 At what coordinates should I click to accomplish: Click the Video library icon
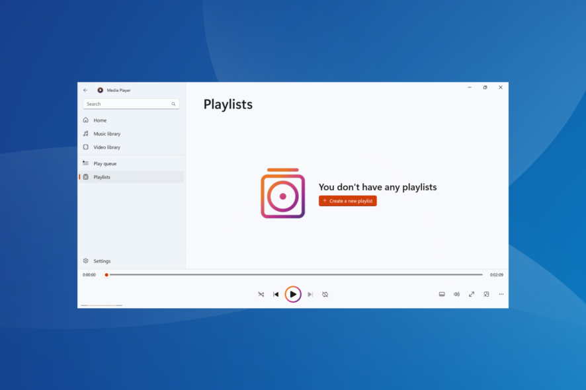click(85, 147)
